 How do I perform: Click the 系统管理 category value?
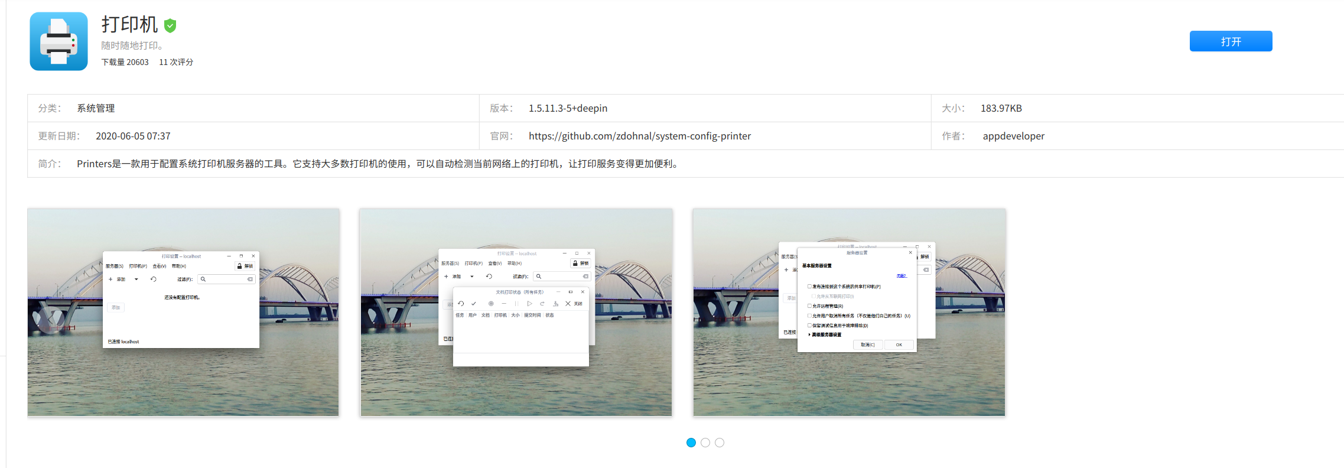point(96,108)
